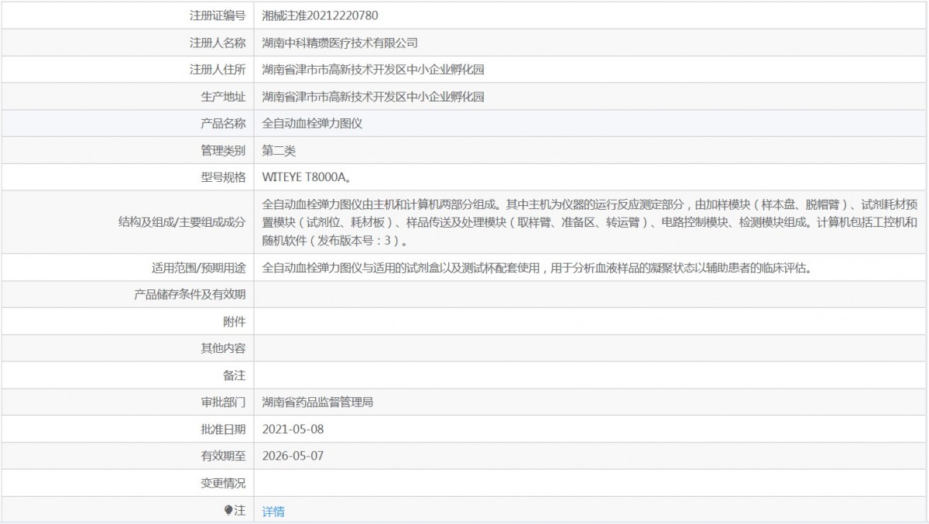Click the 批准日期 label
Screen dimensions: 929x524
click(x=223, y=430)
